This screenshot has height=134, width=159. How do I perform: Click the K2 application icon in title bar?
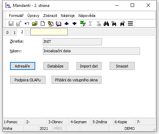coord(8,6)
